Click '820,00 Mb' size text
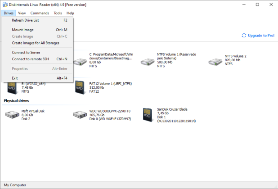This screenshot has height=189, width=278. tap(233, 60)
